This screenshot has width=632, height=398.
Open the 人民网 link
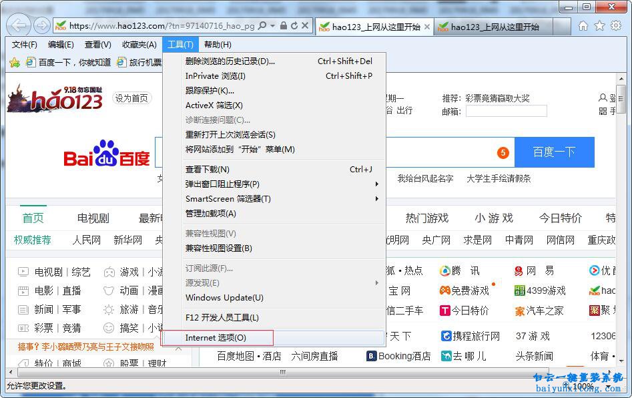tap(86, 240)
